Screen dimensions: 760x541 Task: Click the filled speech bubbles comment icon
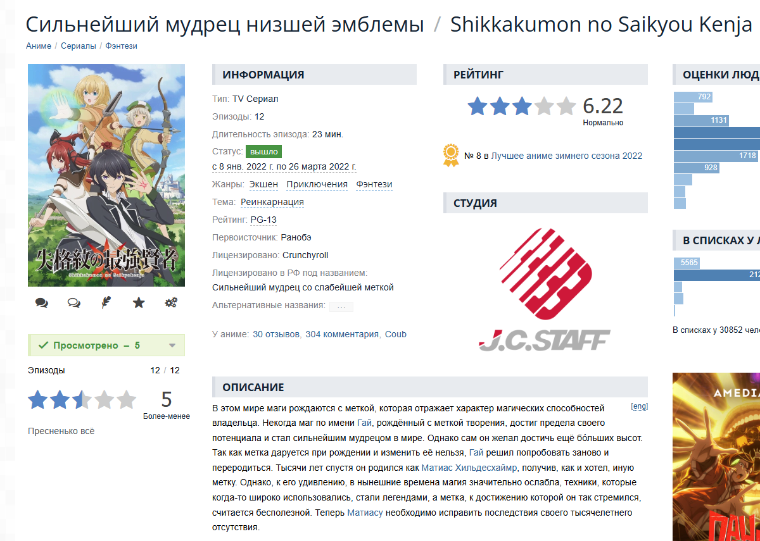tap(42, 303)
